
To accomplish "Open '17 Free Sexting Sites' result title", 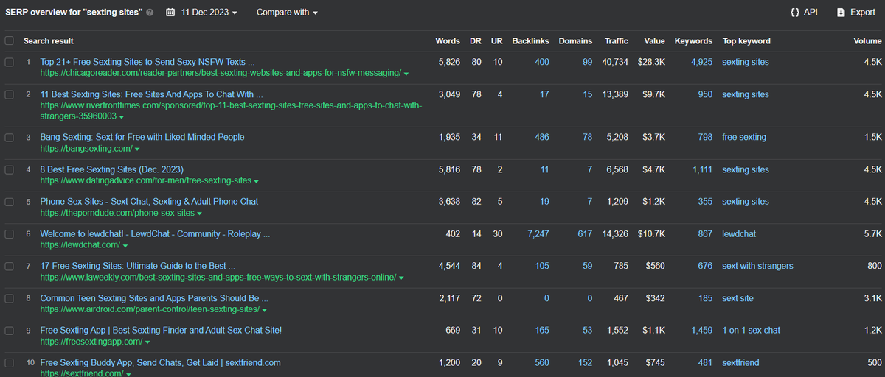I will click(x=138, y=267).
